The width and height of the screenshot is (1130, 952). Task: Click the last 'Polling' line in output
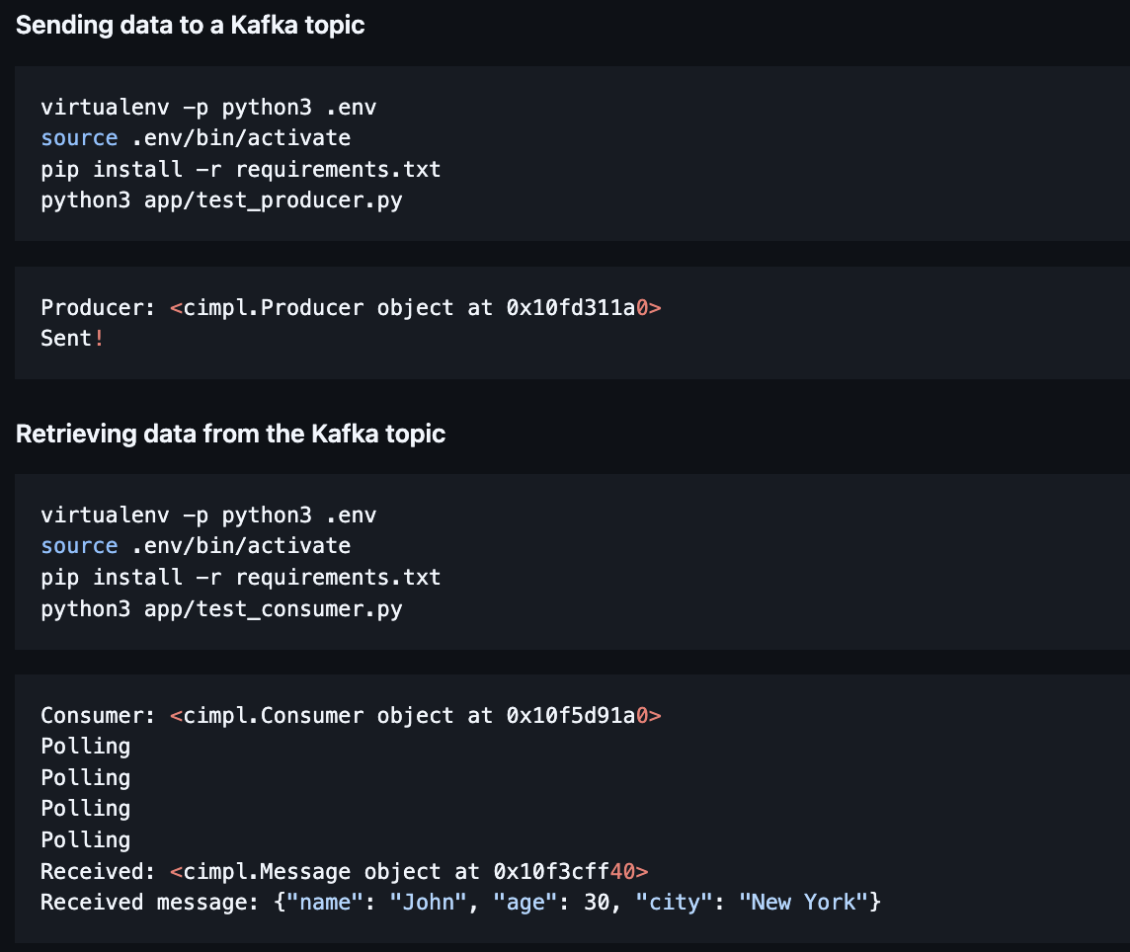[85, 839]
